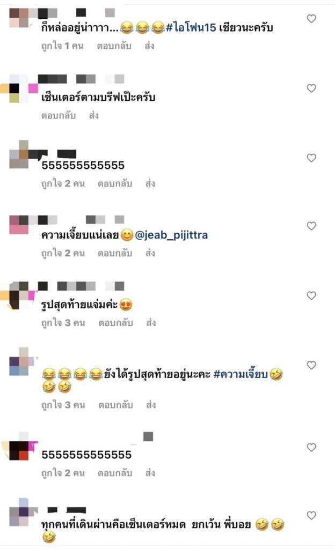
Task: Send (ส่ง) the รูปสุดท้ายแจ่มค่ะ comment
Action: [151, 323]
